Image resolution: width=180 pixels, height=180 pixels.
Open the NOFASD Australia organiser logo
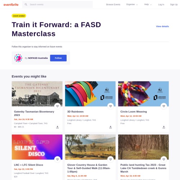(x=18, y=58)
